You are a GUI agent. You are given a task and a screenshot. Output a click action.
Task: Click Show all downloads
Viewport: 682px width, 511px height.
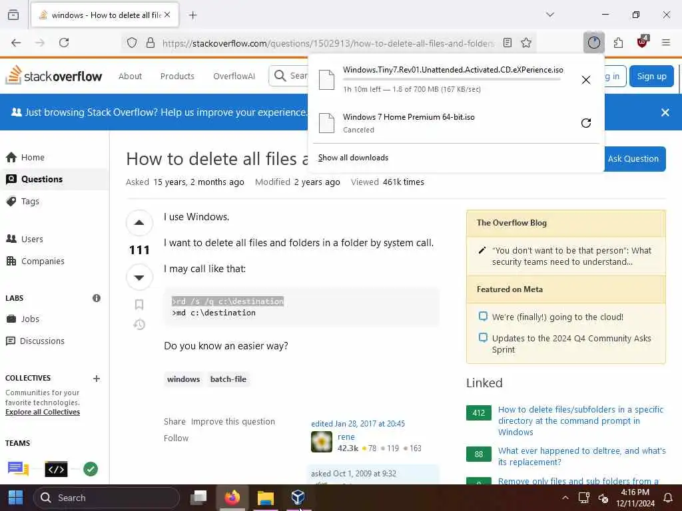[353, 158]
